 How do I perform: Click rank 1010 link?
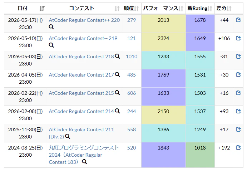pos(132,57)
